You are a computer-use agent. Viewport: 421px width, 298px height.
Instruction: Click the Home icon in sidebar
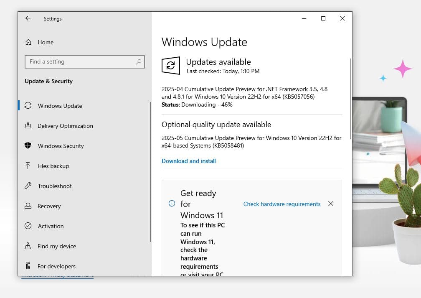28,42
